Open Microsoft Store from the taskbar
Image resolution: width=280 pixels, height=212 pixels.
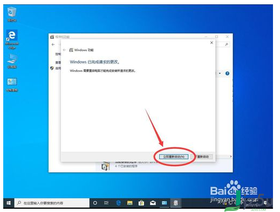[x=141, y=203]
